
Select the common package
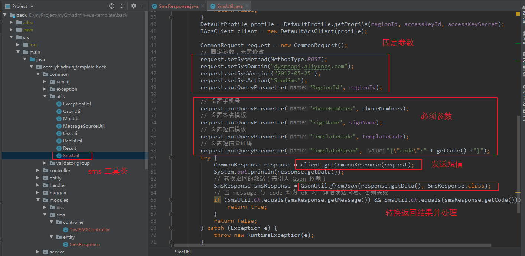pyautogui.click(x=59, y=74)
